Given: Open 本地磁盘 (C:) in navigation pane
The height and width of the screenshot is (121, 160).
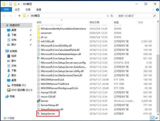Looking at the screenshot, I should click(18, 85).
